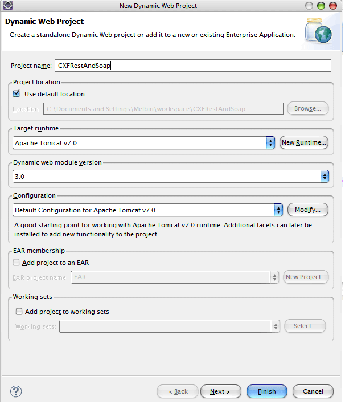Open the Target runtime dropdown
Viewport: 345px width, 405px height.
pyautogui.click(x=270, y=142)
